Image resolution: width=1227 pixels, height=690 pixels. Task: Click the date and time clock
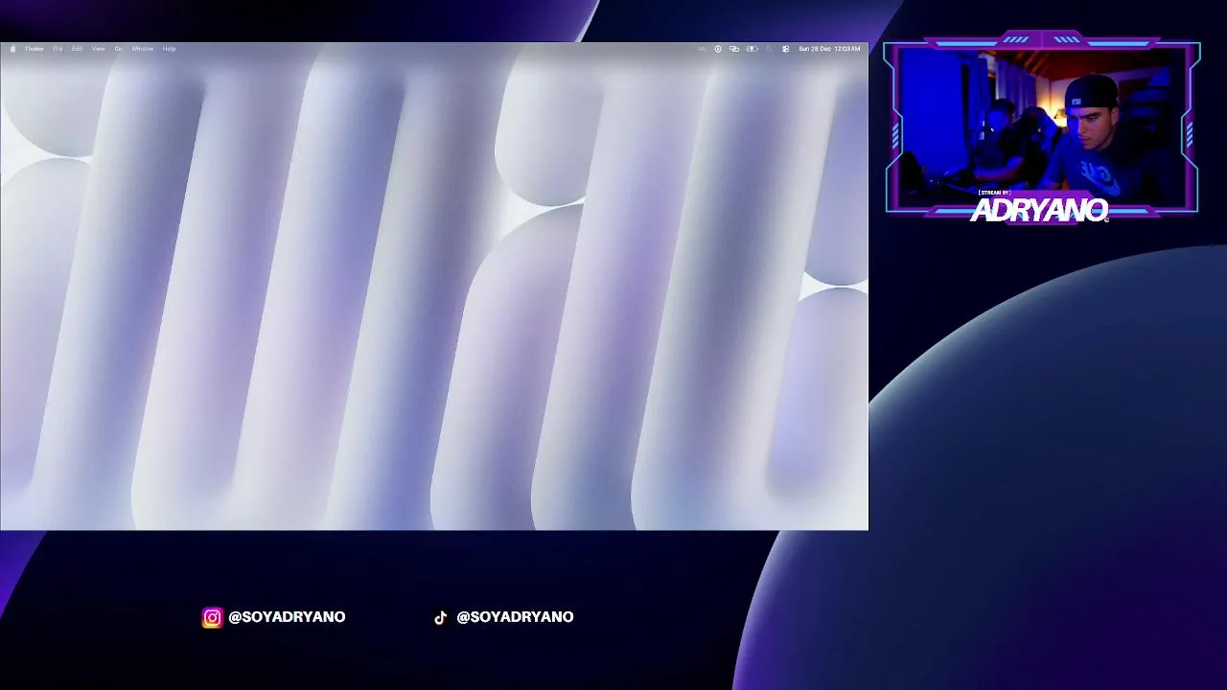click(x=829, y=49)
